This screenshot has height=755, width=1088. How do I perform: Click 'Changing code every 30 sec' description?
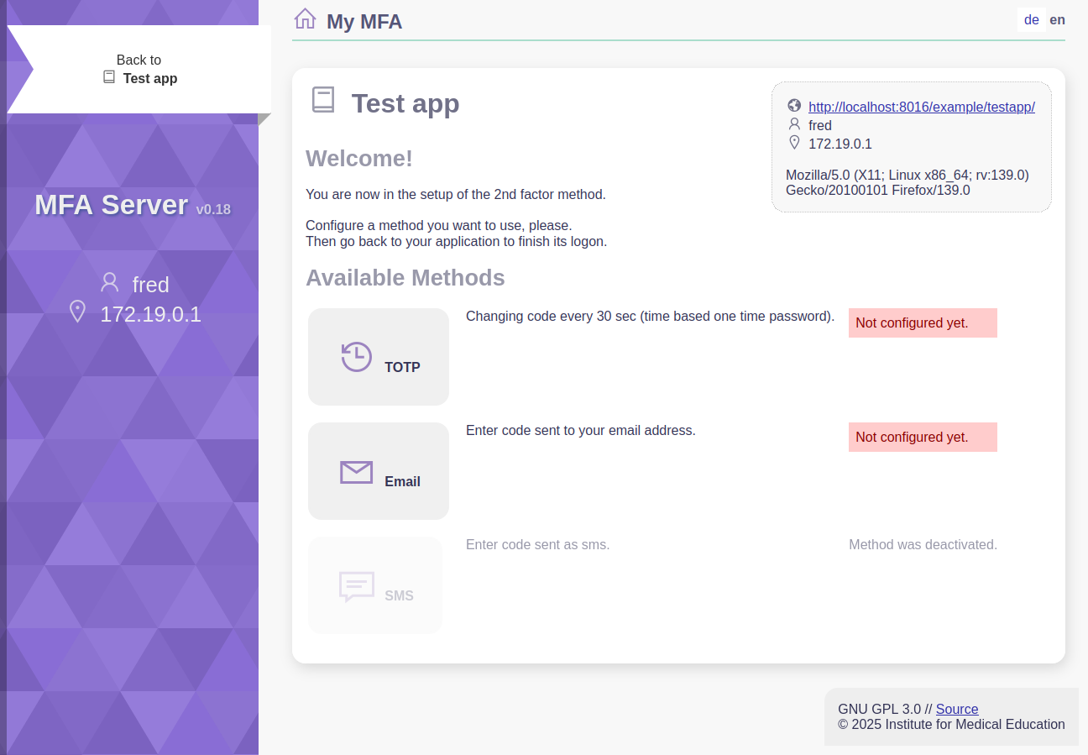650,316
